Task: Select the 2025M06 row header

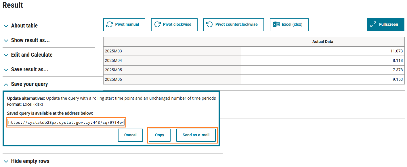Action: 172,79
